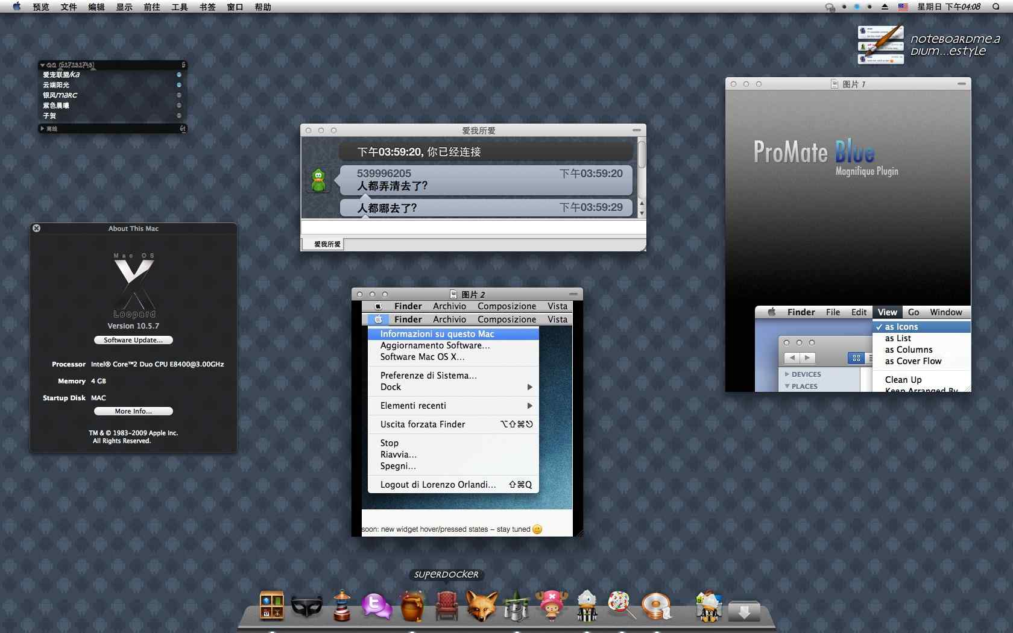The height and width of the screenshot is (633, 1013).
Task: Click More Info... button
Action: pyautogui.click(x=133, y=411)
